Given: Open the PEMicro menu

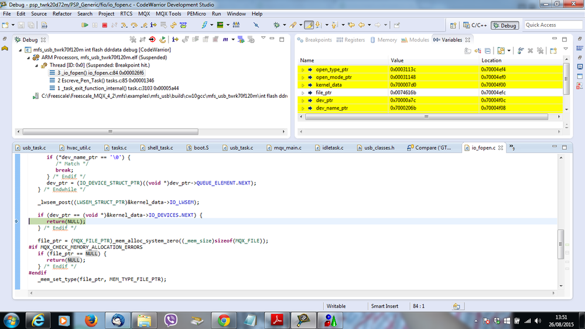Looking at the screenshot, I should pos(196,14).
